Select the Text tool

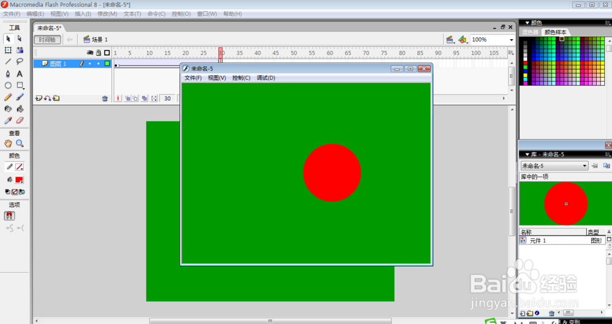(x=20, y=74)
